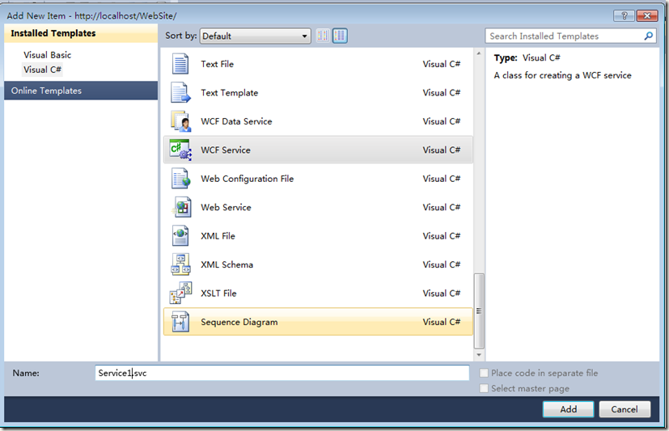Viewport: 669px width, 431px height.
Task: Click the Cancel button
Action: coord(625,409)
